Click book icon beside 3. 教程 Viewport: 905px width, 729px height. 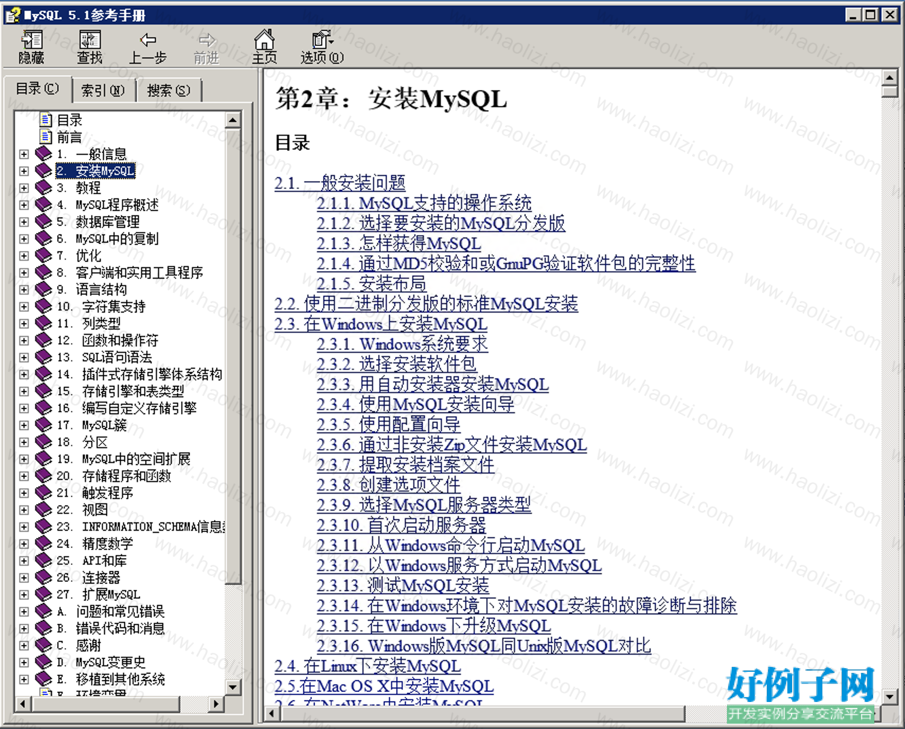tap(43, 188)
